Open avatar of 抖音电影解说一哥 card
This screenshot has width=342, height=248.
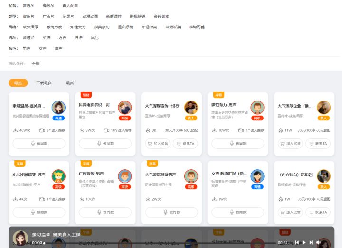pyautogui.click(x=124, y=107)
